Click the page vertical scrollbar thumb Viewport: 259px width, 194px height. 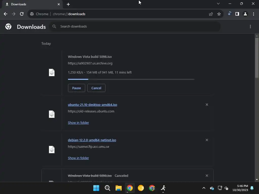257,58
